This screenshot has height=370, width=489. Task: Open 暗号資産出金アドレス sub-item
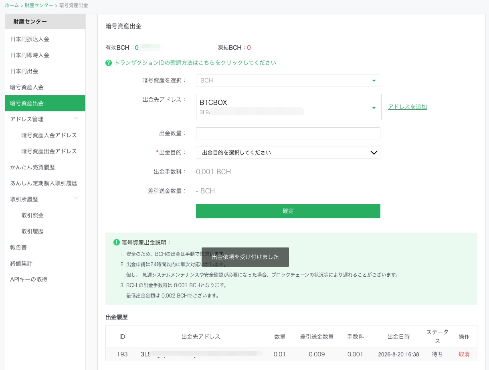(49, 151)
